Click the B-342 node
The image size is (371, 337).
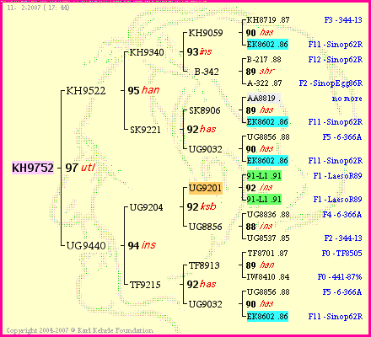tap(207, 72)
